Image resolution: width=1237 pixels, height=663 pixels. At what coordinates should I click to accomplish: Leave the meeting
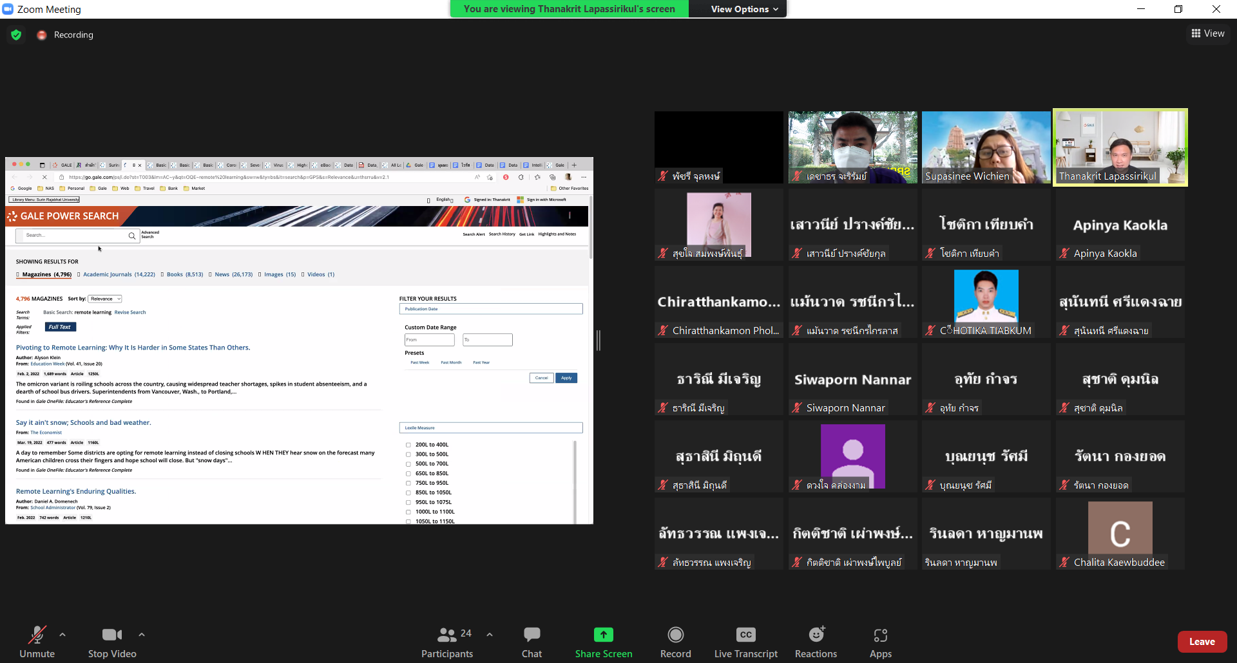pos(1202,642)
